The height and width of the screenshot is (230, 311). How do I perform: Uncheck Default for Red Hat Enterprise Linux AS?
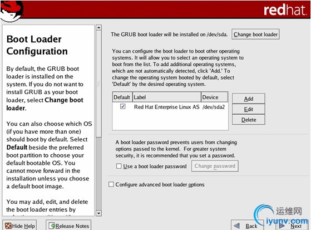[122, 106]
